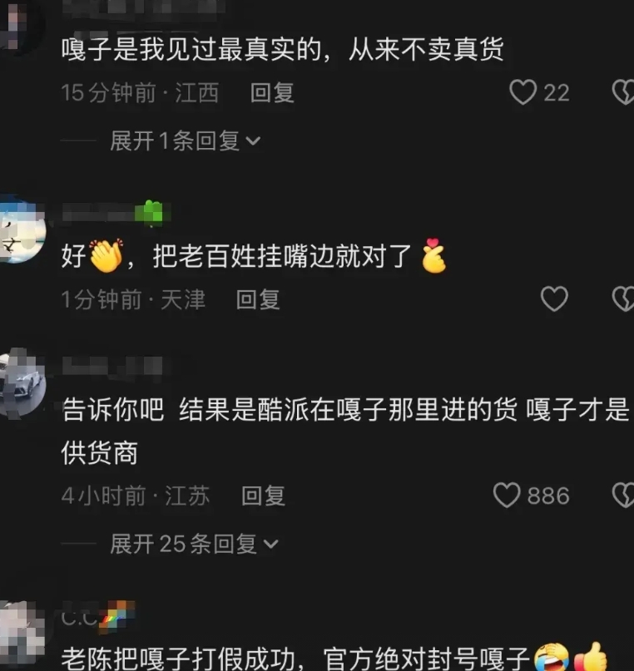The height and width of the screenshot is (671, 634).
Task: Tap the finger-heart emoji in Tianjin comment
Action: coord(433,255)
